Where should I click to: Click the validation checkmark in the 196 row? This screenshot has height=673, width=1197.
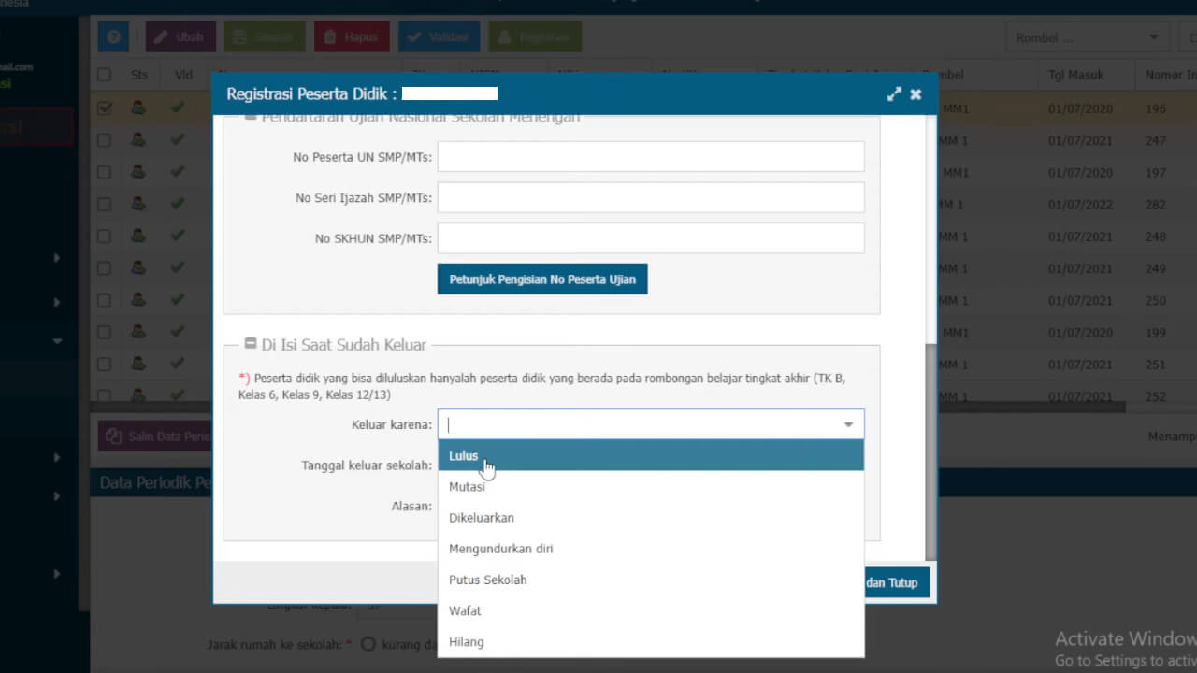pos(178,108)
